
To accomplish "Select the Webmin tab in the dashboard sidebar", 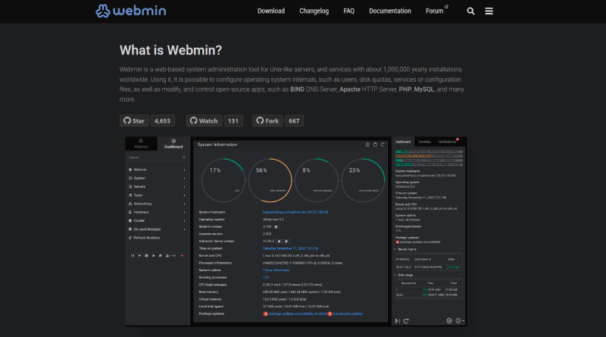I will (x=141, y=143).
